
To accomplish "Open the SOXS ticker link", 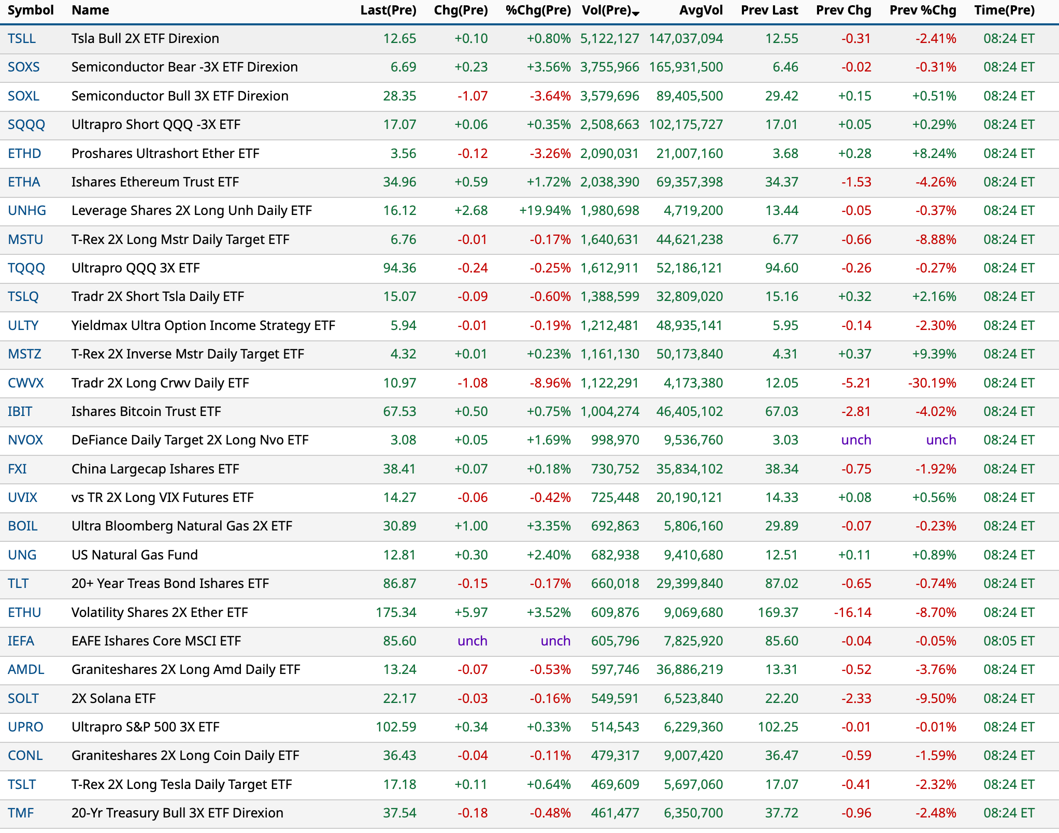I will click(x=24, y=67).
